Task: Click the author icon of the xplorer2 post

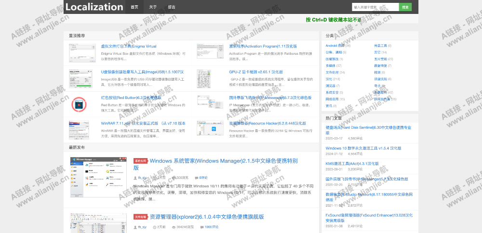Action: 135,227
